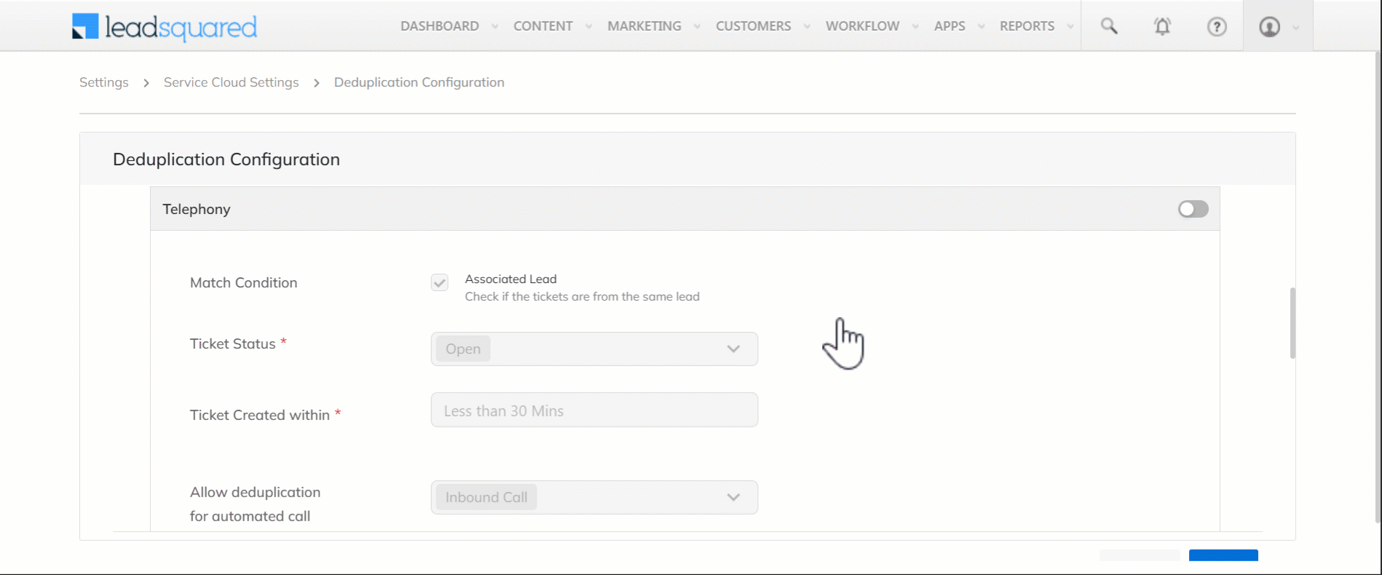Go to Settings breadcrumb link
This screenshot has height=575, width=1382.
click(103, 82)
